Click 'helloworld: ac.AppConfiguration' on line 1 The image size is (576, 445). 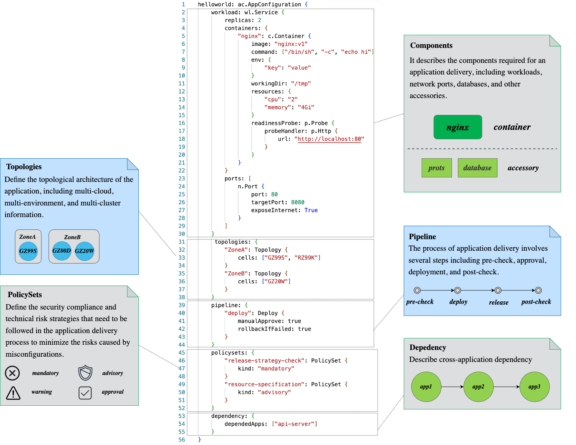249,4
